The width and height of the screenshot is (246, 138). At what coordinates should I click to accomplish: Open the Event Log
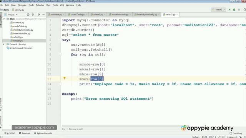click(236, 133)
